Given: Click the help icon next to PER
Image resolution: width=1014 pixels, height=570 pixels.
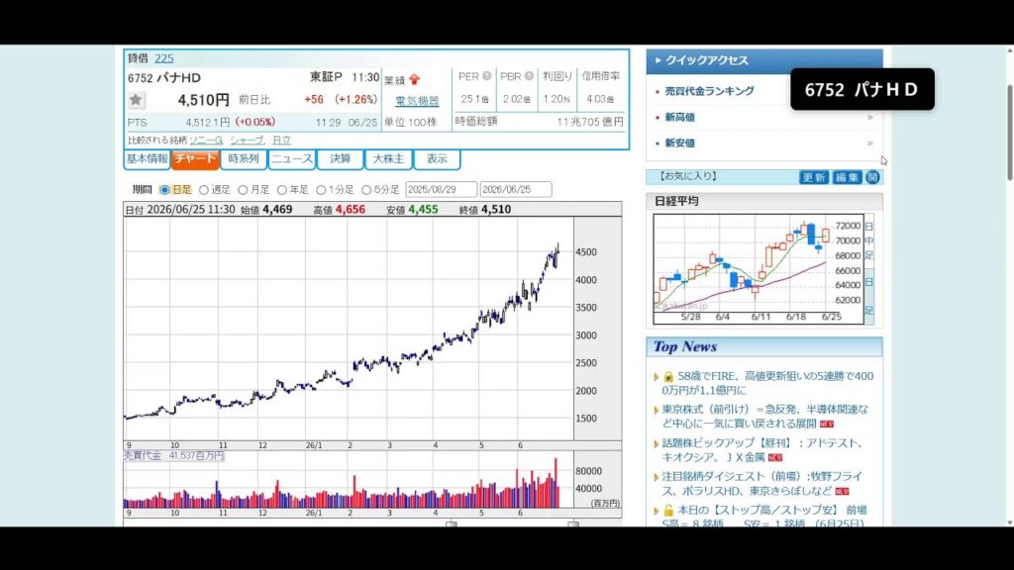Looking at the screenshot, I should pos(486,76).
